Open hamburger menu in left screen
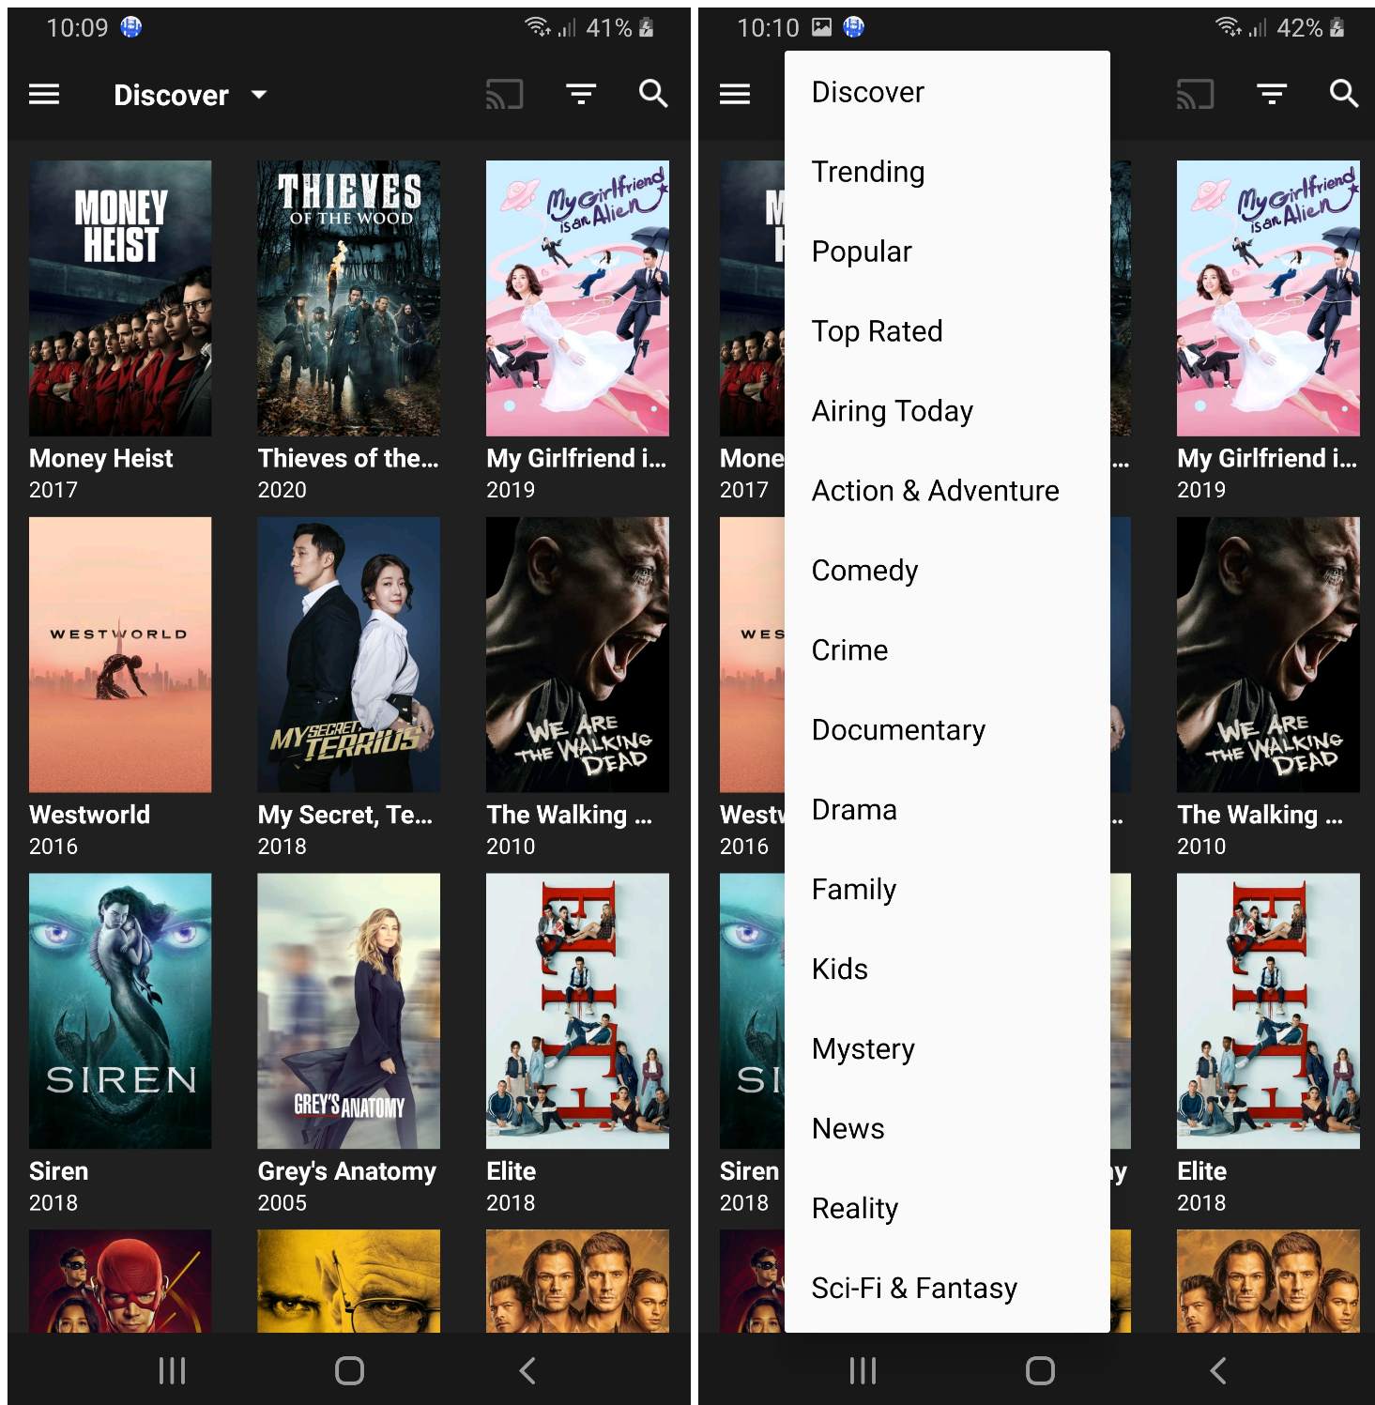Viewport: 1375px width, 1405px height. click(44, 95)
